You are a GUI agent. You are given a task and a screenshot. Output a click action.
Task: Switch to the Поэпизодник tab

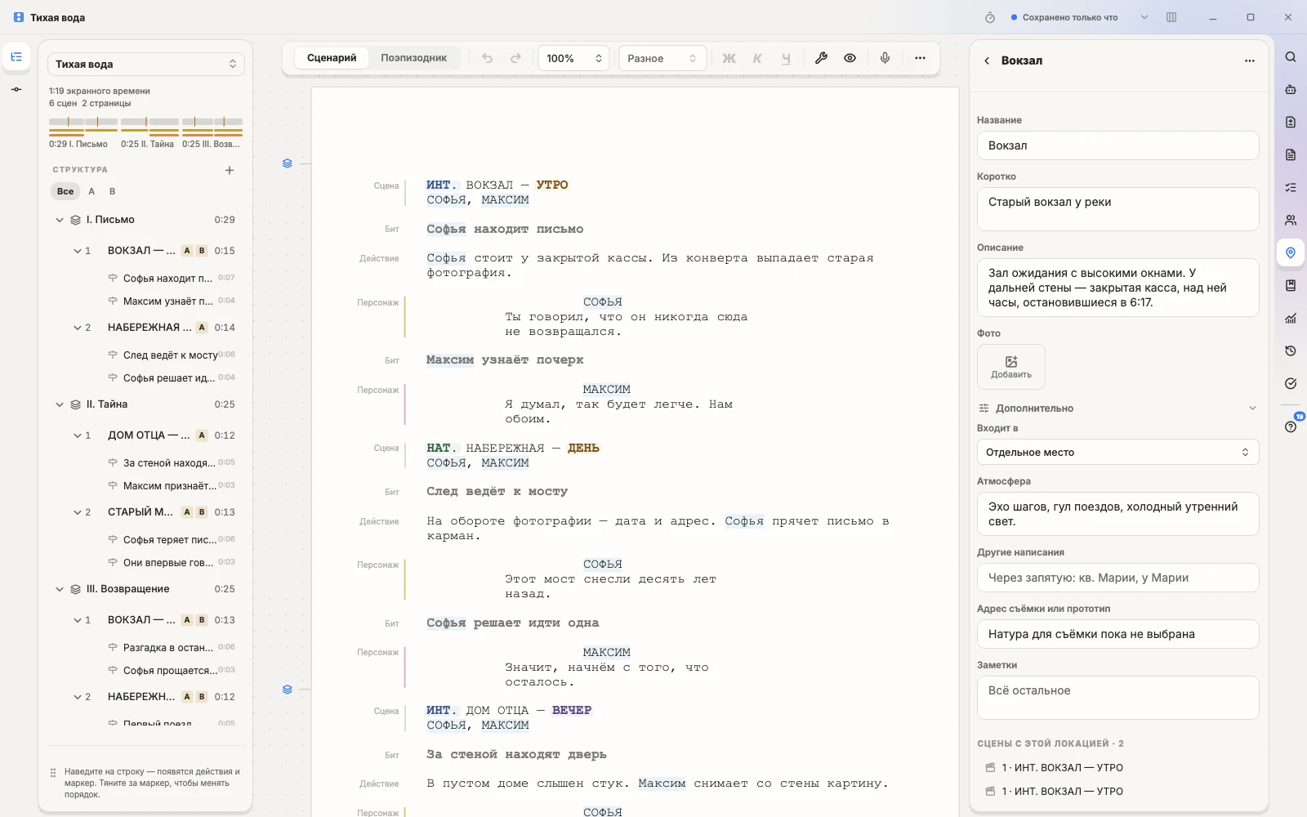tap(413, 58)
